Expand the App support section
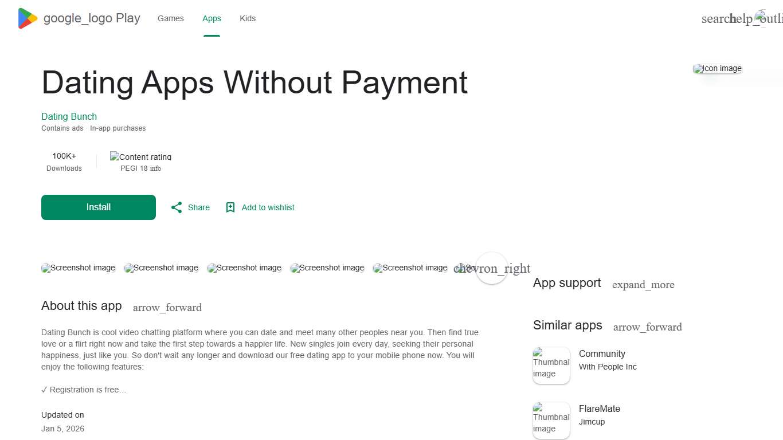The image size is (783, 440). [x=643, y=284]
